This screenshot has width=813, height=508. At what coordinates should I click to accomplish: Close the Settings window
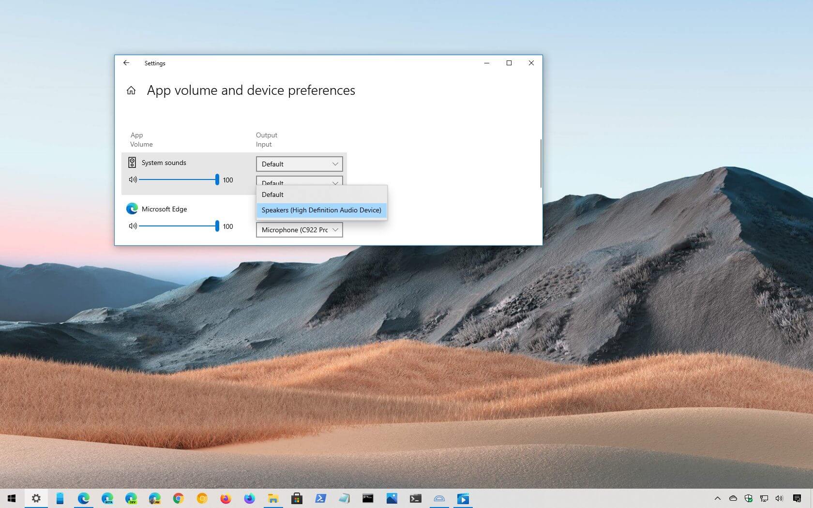[531, 63]
